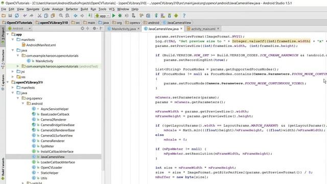Viewport: 327px width, 184px height.
Task: Collapse com.example.haroon.opencvtutorials package
Action: coord(18,56)
